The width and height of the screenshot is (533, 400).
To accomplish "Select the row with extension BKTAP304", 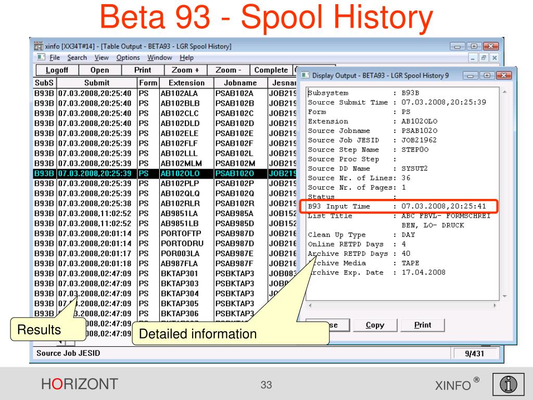I will click(165, 294).
